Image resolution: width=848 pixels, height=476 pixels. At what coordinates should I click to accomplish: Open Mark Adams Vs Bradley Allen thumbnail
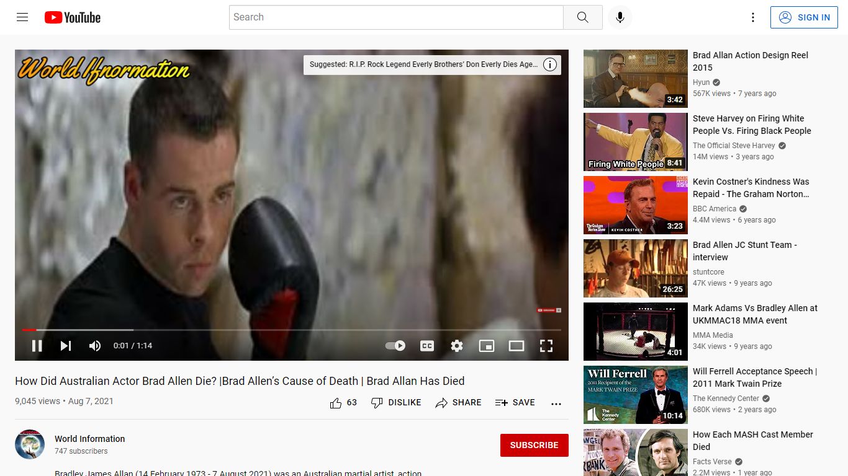point(636,332)
